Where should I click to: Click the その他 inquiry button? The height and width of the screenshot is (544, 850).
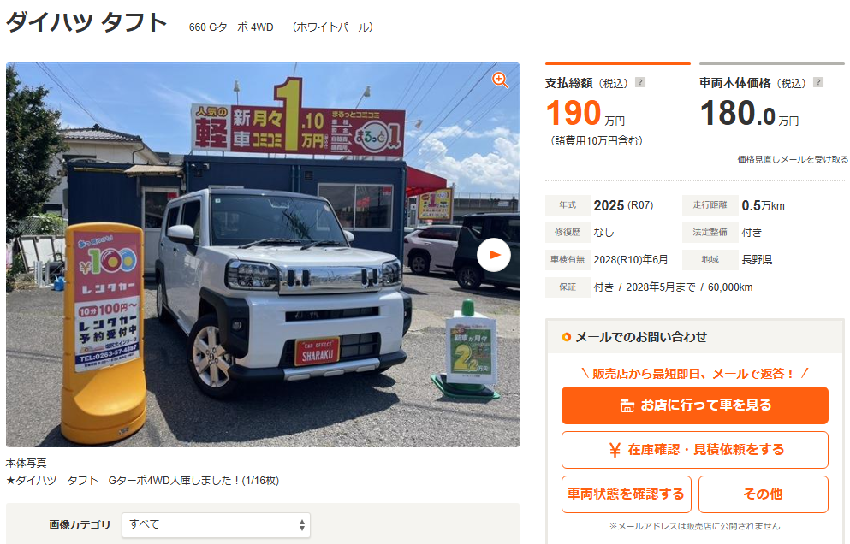tap(764, 494)
